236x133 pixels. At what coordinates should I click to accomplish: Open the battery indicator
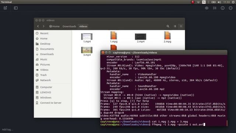click(214, 2)
